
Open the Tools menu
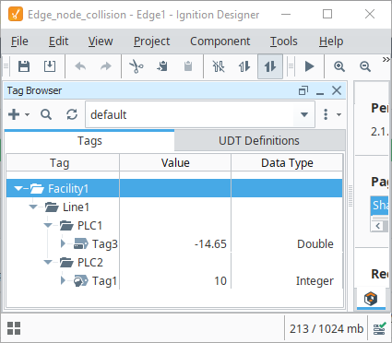pos(284,41)
